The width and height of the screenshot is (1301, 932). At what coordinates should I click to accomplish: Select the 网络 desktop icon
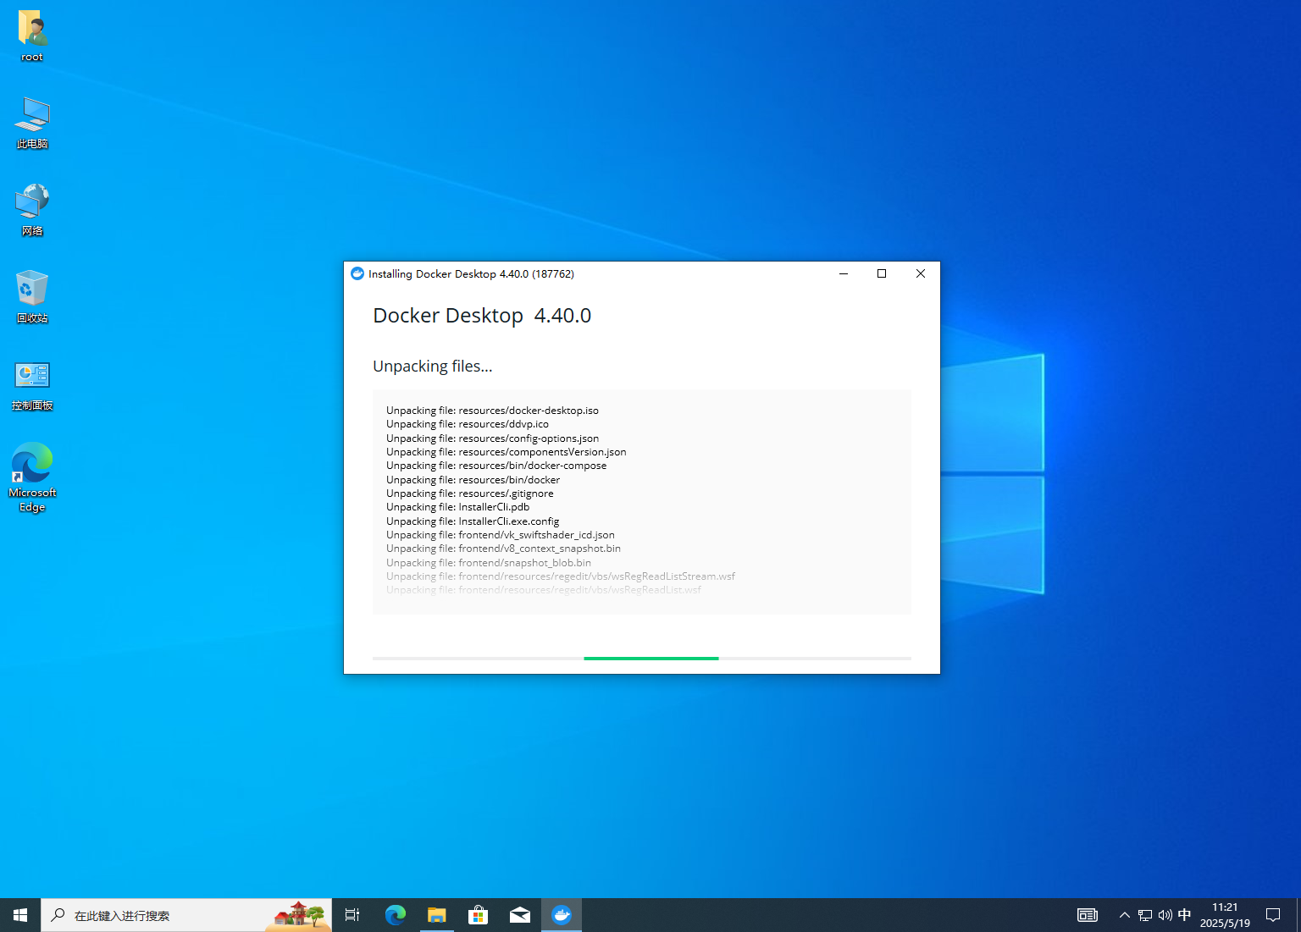(x=32, y=210)
